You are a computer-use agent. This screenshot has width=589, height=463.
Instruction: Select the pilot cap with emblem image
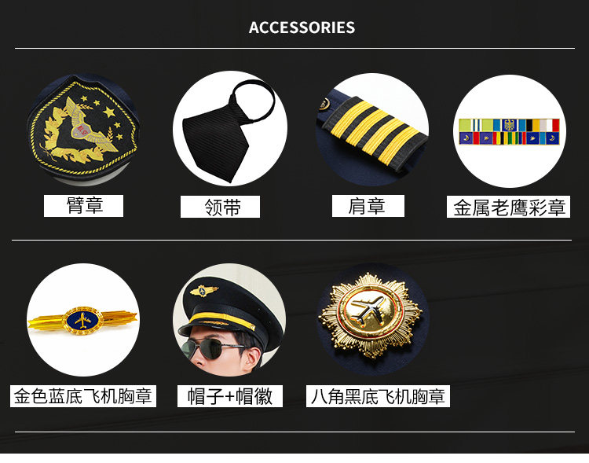(x=229, y=320)
